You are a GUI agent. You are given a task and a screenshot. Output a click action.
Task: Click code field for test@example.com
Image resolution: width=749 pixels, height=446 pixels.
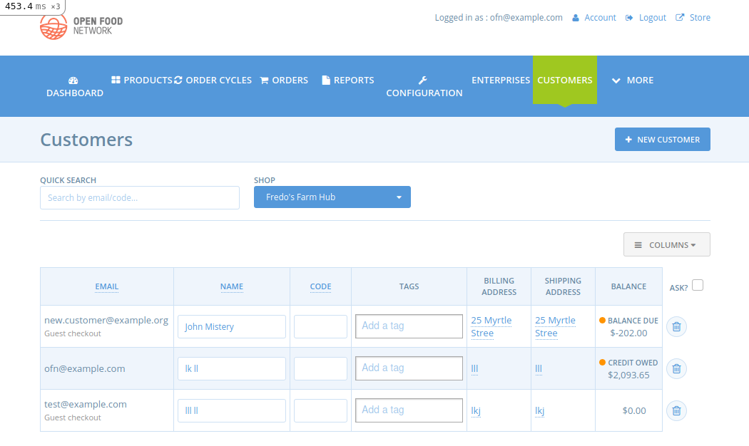coord(320,410)
